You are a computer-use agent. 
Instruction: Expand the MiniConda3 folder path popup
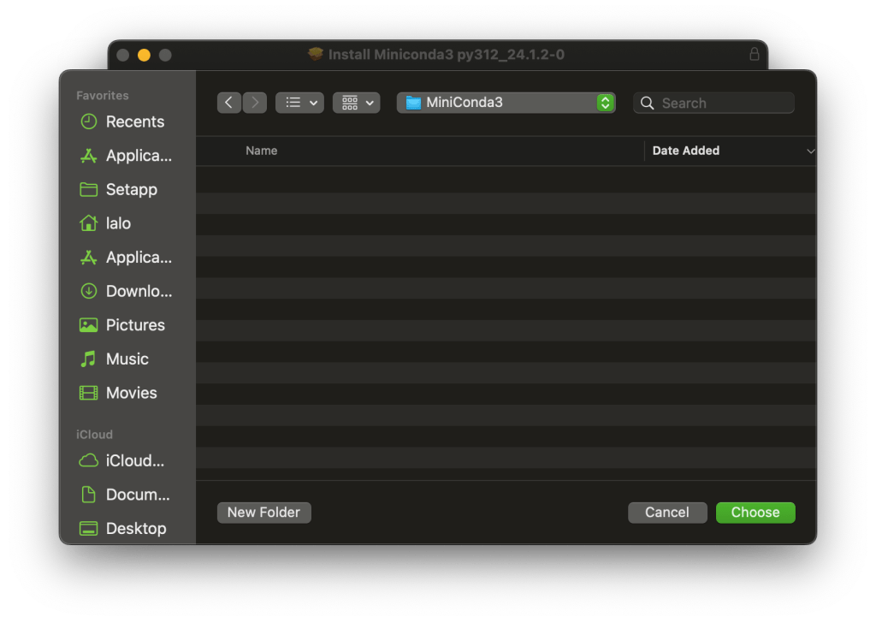506,103
